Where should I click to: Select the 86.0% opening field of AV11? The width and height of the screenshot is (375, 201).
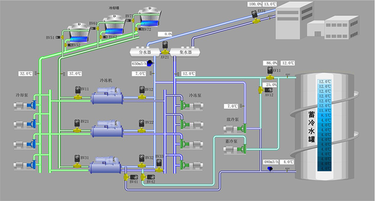click(x=272, y=63)
